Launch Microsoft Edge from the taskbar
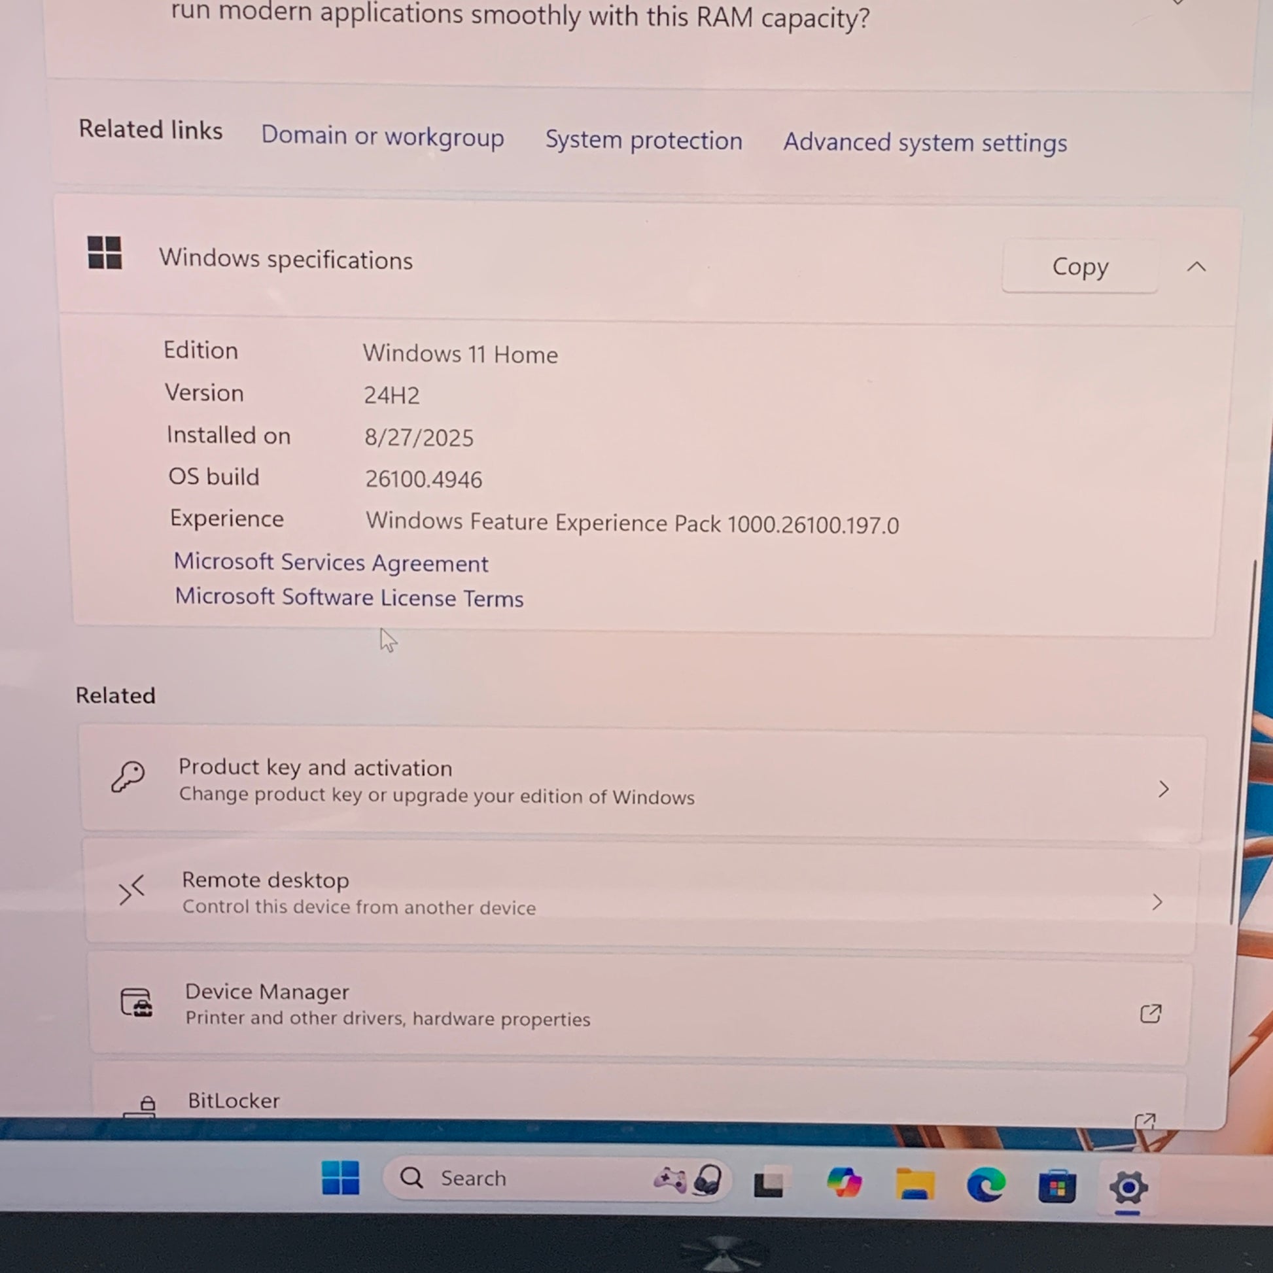The height and width of the screenshot is (1273, 1273). coord(986,1185)
